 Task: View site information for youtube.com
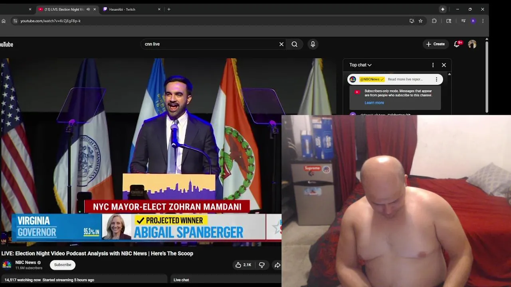[x=15, y=21]
